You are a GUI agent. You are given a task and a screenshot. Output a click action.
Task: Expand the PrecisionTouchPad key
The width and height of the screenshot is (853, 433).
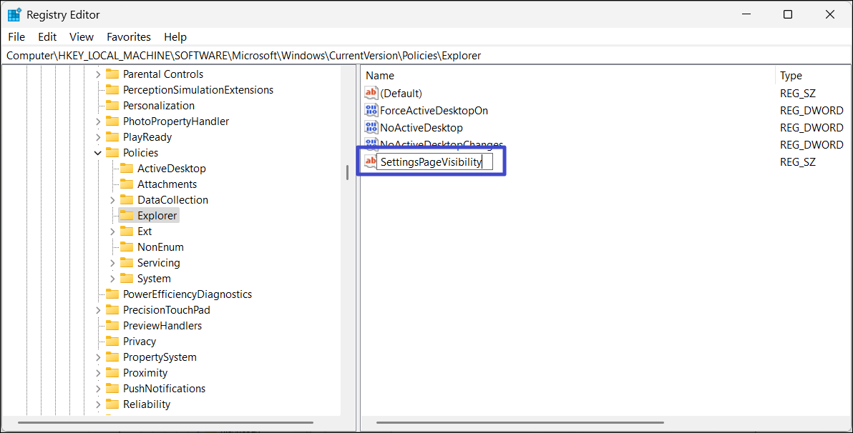coord(98,310)
